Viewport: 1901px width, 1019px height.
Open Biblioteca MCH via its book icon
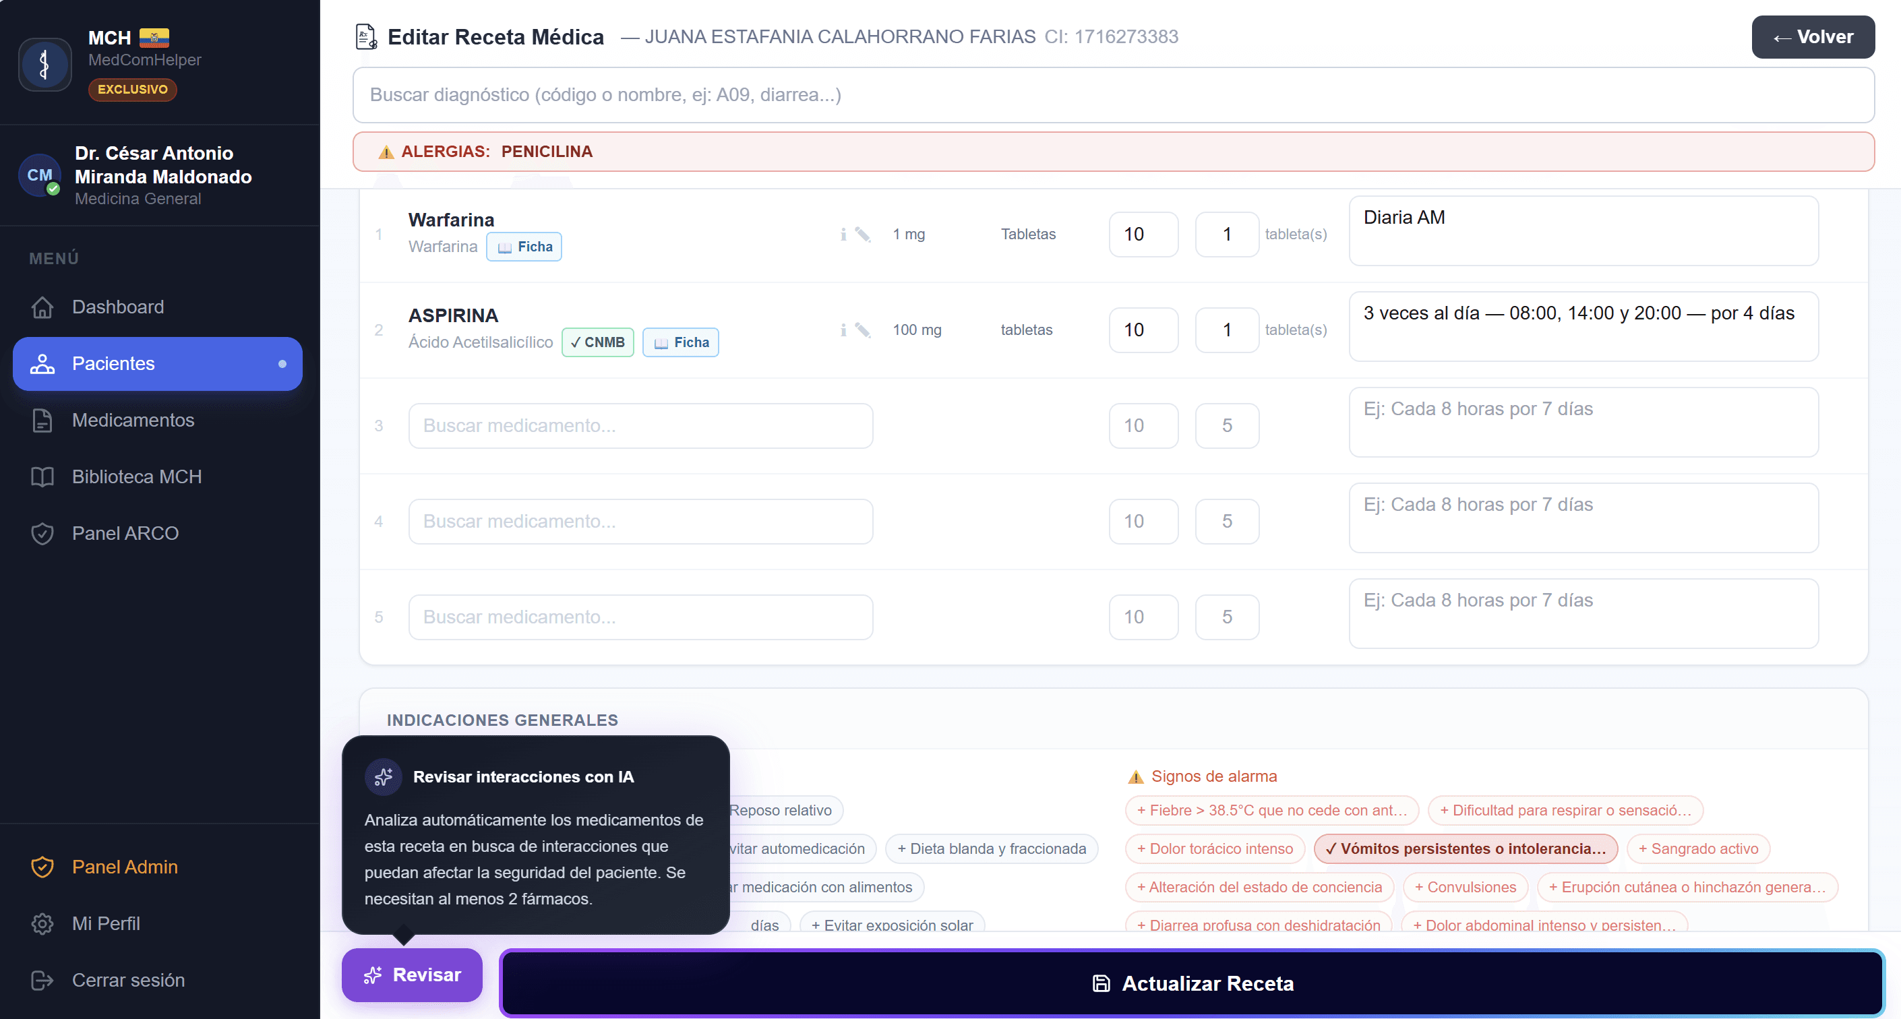click(x=42, y=476)
